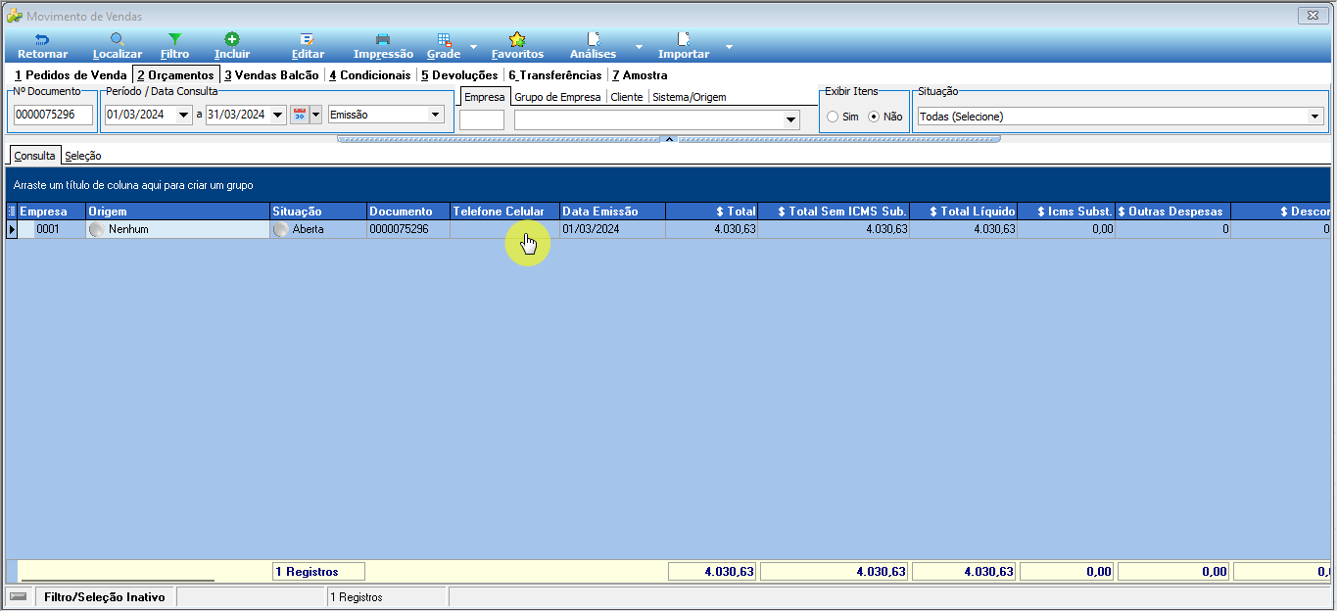The image size is (1338, 612).
Task: Click the panel collapse splitter arrow
Action: [669, 139]
